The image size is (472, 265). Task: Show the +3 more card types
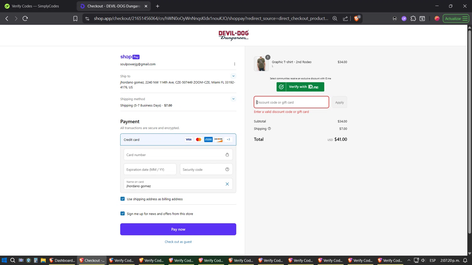(228, 139)
